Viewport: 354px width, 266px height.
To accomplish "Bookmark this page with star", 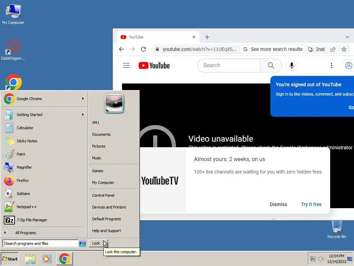I will pyautogui.click(x=344, y=49).
